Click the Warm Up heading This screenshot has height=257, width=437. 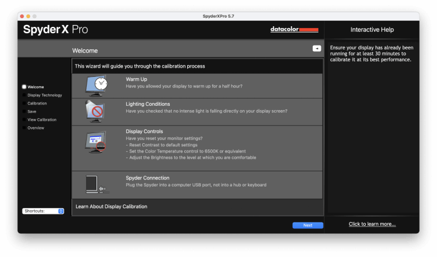[x=136, y=79]
